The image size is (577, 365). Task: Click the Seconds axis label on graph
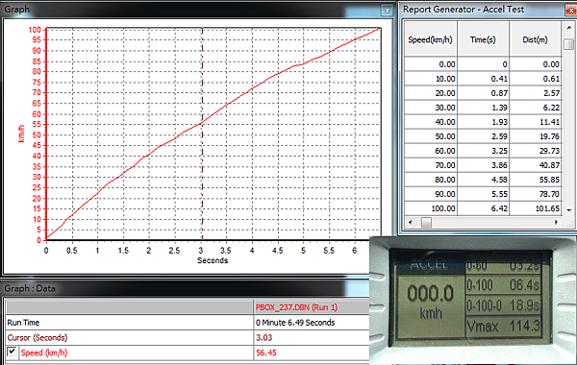click(x=213, y=260)
